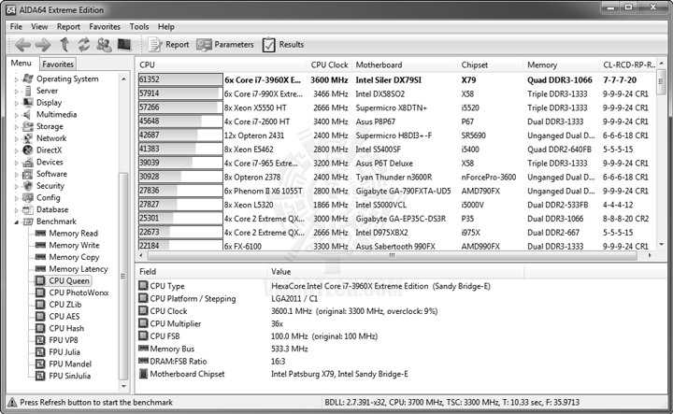Collapse the Benchmark tree node
This screenshot has width=673, height=414.
pos(17,221)
